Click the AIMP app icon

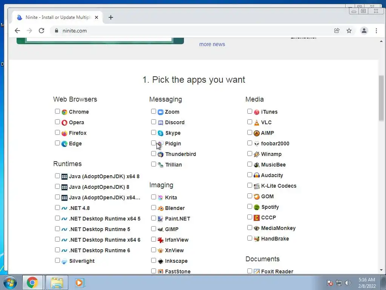point(256,133)
